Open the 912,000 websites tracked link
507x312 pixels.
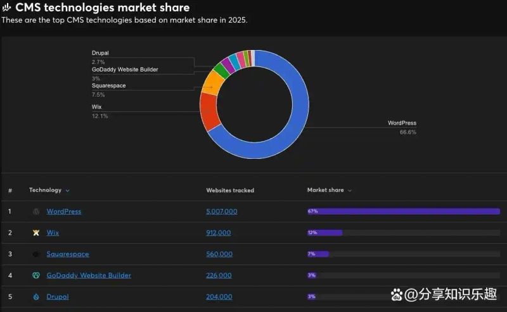pyautogui.click(x=219, y=232)
